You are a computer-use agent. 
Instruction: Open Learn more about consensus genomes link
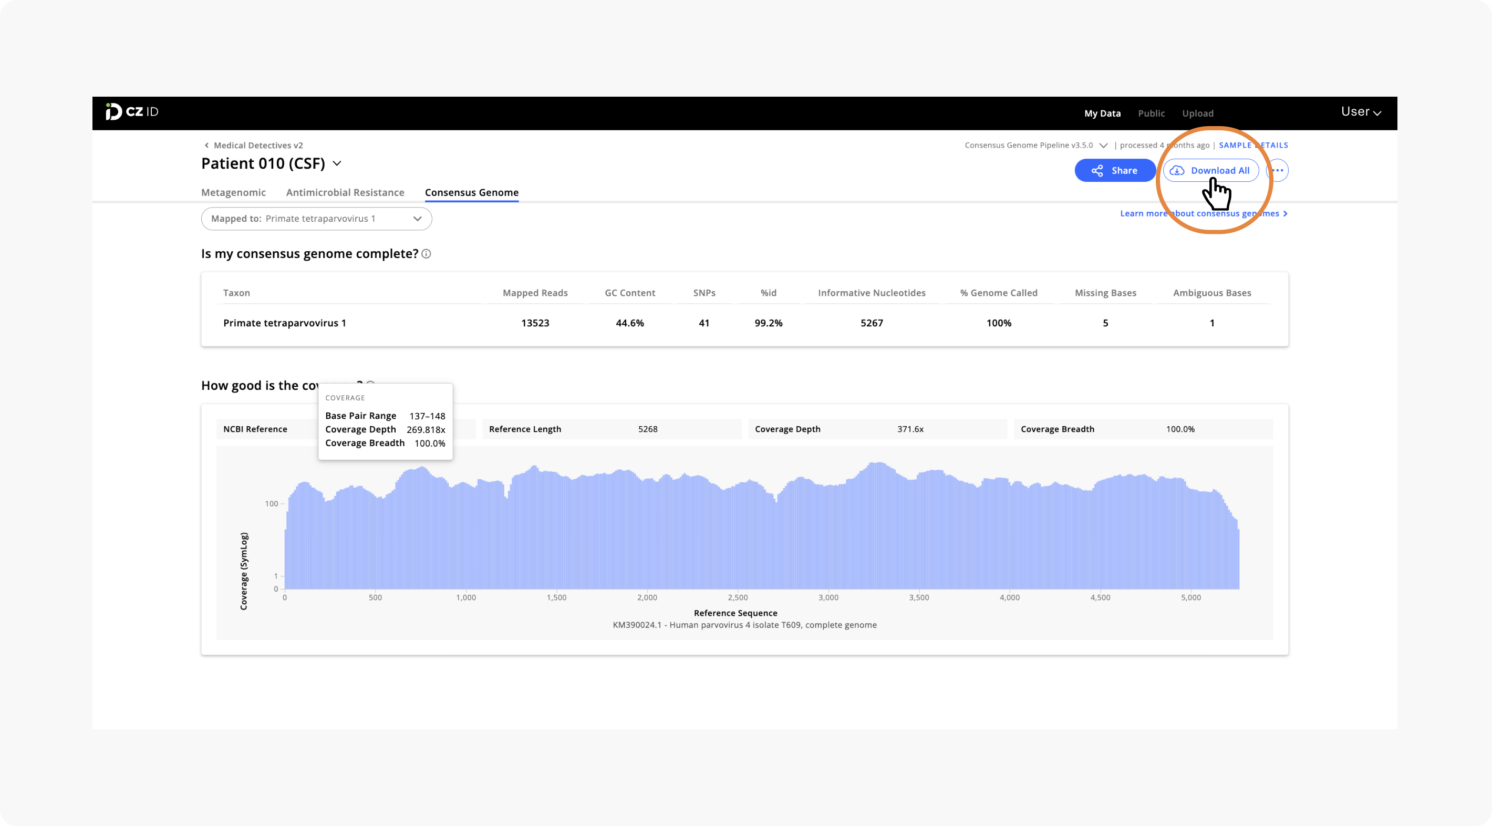click(1203, 214)
